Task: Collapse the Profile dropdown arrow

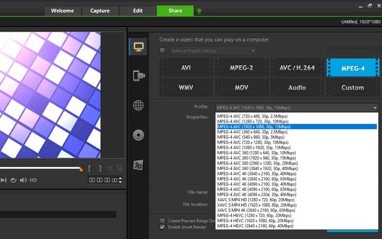Action: [375, 108]
